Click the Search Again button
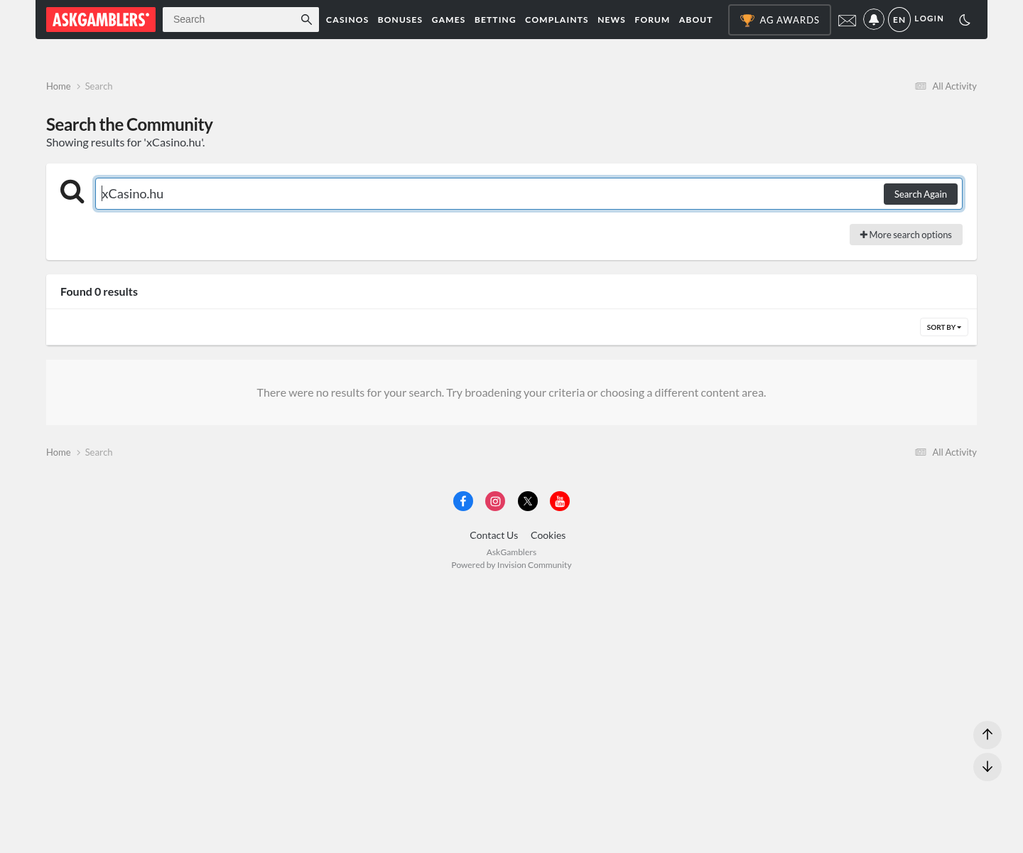Viewport: 1023px width, 853px height. coord(921,194)
